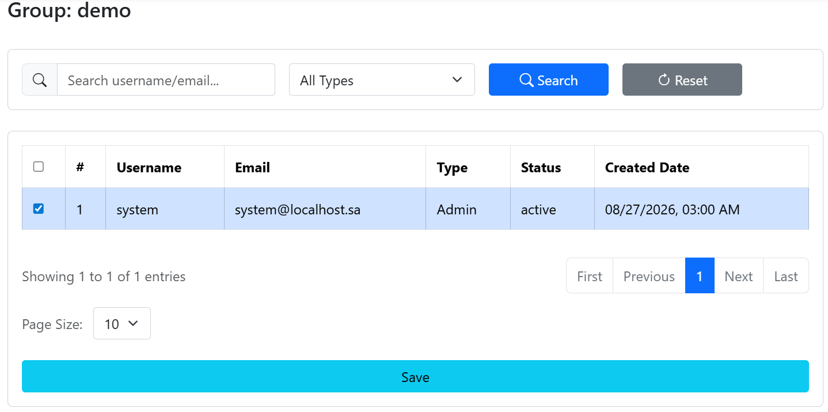Focus the Search username/email input
828x412 pixels.
(166, 80)
